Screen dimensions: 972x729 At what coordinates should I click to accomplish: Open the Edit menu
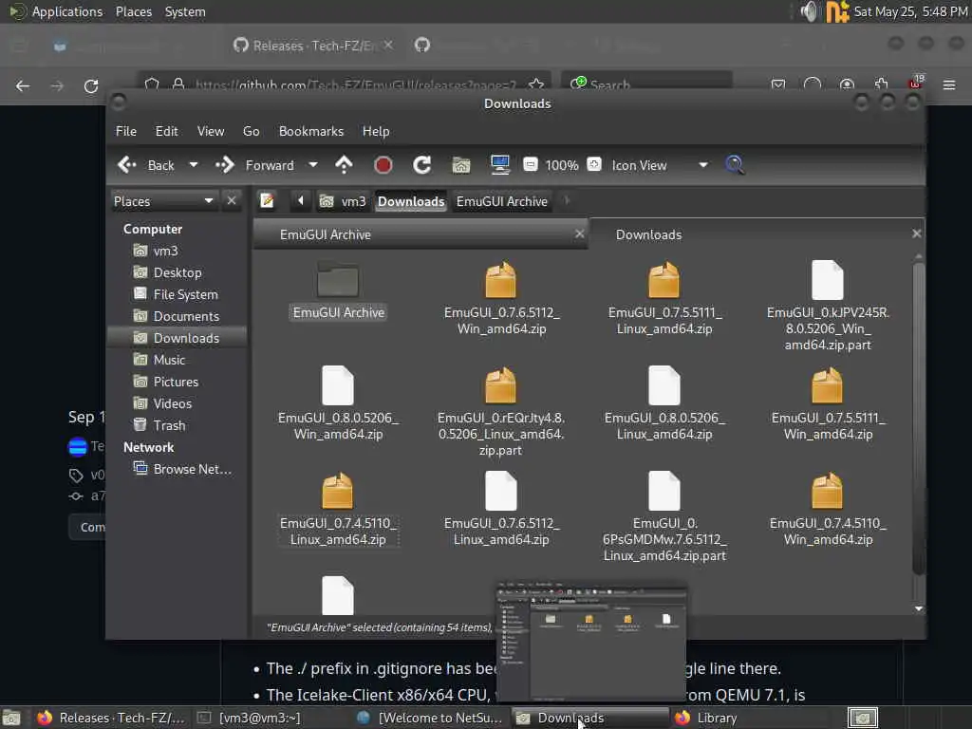(166, 131)
